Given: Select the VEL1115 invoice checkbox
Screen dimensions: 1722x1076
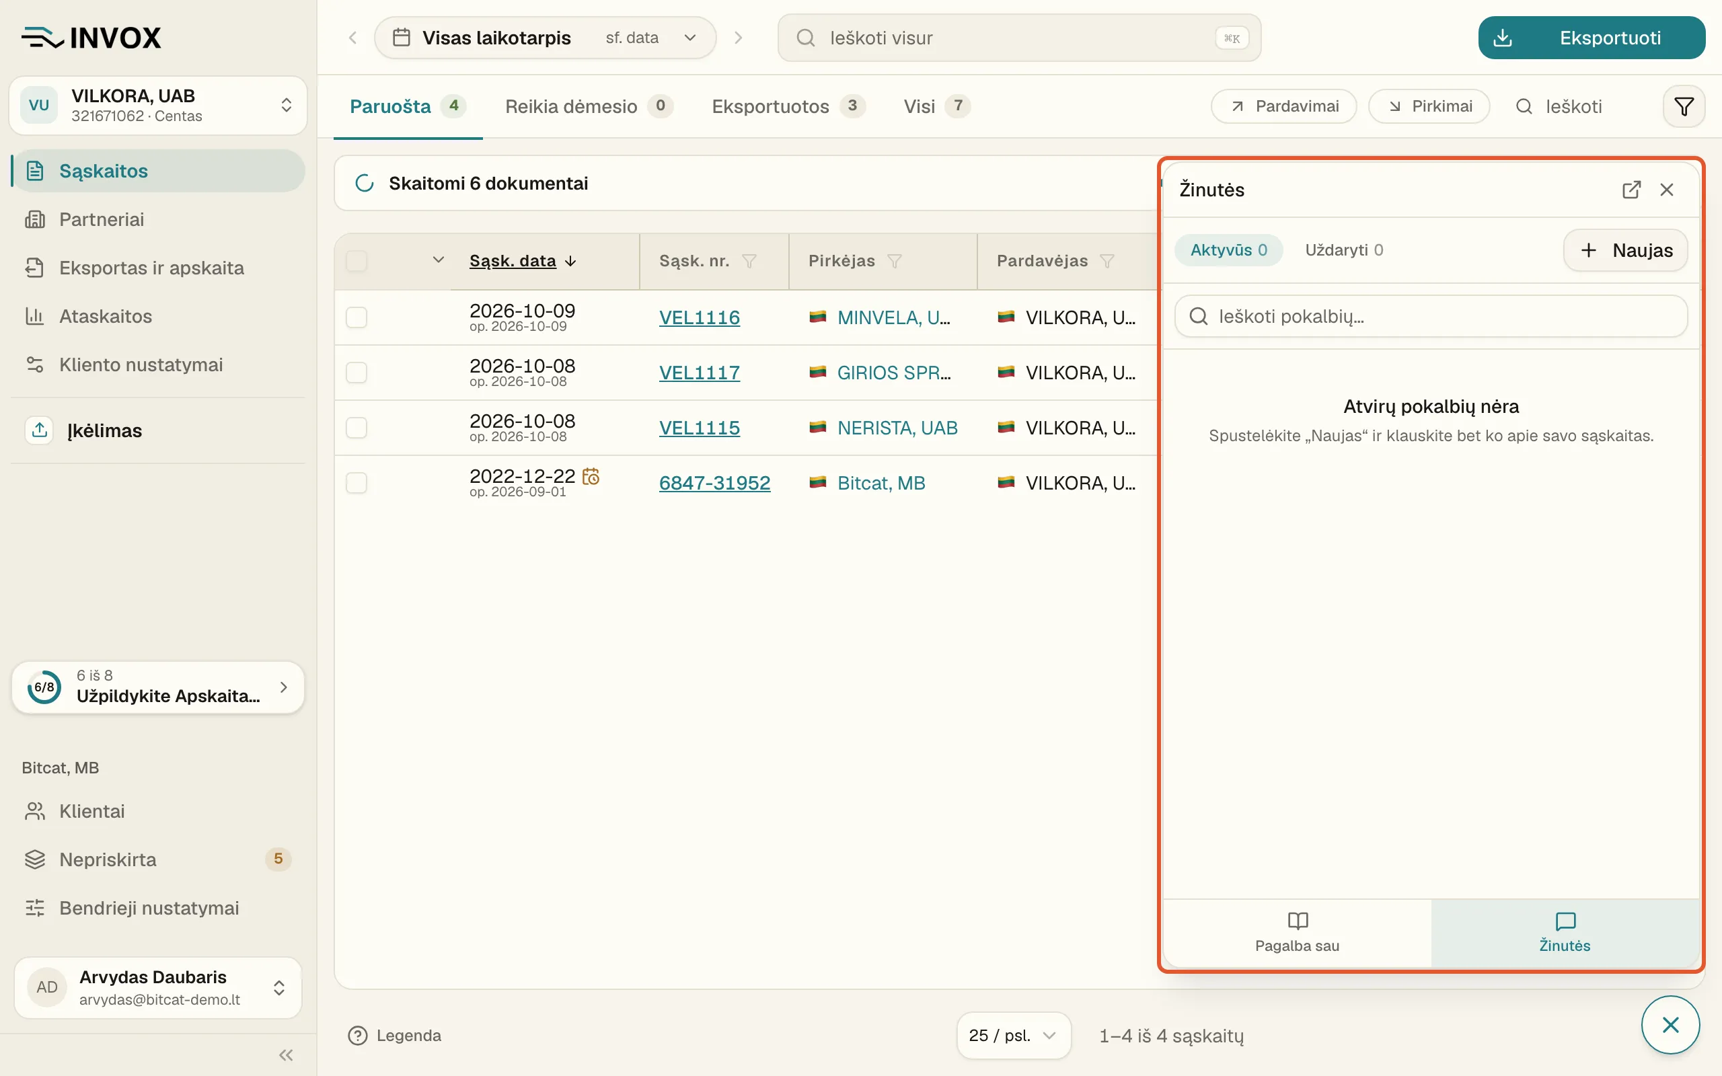Looking at the screenshot, I should tap(357, 428).
